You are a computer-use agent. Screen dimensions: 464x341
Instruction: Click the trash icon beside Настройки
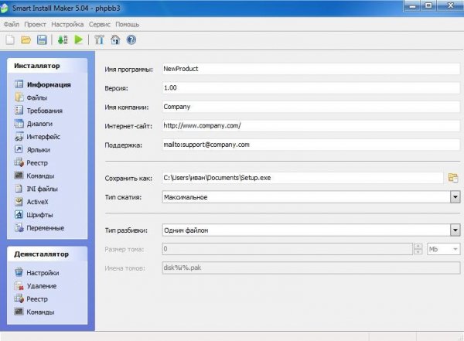pyautogui.click(x=19, y=271)
